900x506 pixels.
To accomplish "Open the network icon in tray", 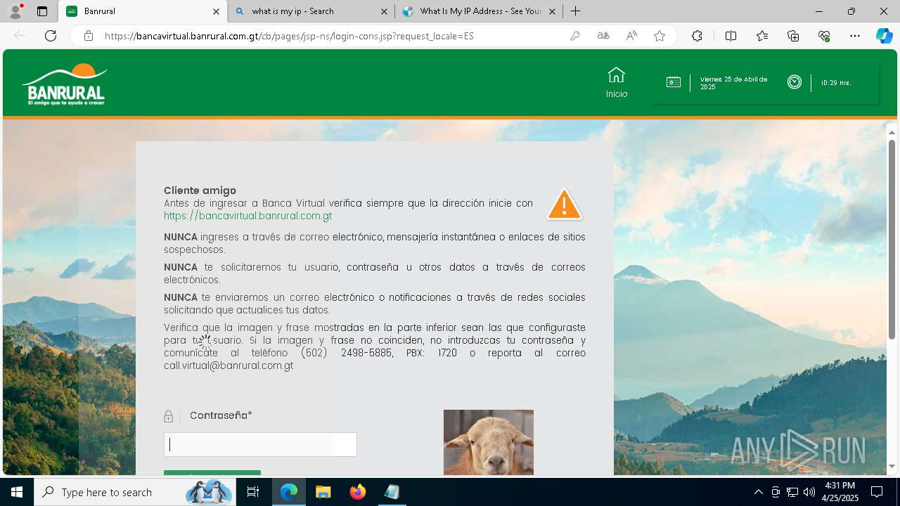I will click(792, 492).
